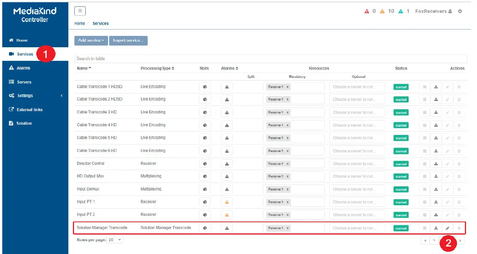Go to Alarms in the sidebar

click(x=23, y=68)
